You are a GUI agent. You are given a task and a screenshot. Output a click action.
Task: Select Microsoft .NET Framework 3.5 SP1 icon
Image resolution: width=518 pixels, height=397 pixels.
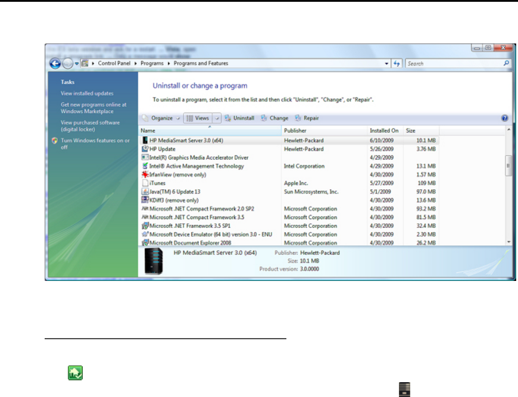tap(145, 226)
